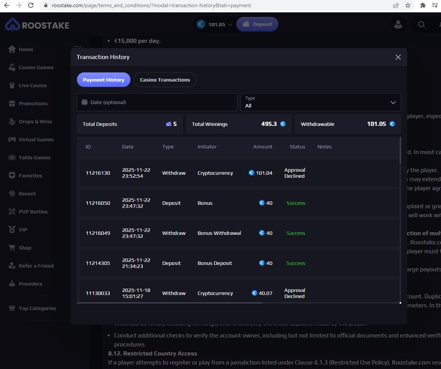The width and height of the screenshot is (441, 369).
Task: Open the Virtual Games controller icon
Action: (12, 139)
